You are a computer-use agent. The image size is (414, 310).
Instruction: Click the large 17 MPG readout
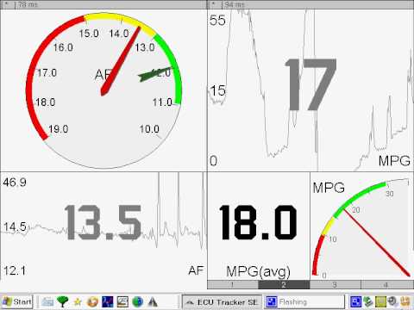[310, 84]
